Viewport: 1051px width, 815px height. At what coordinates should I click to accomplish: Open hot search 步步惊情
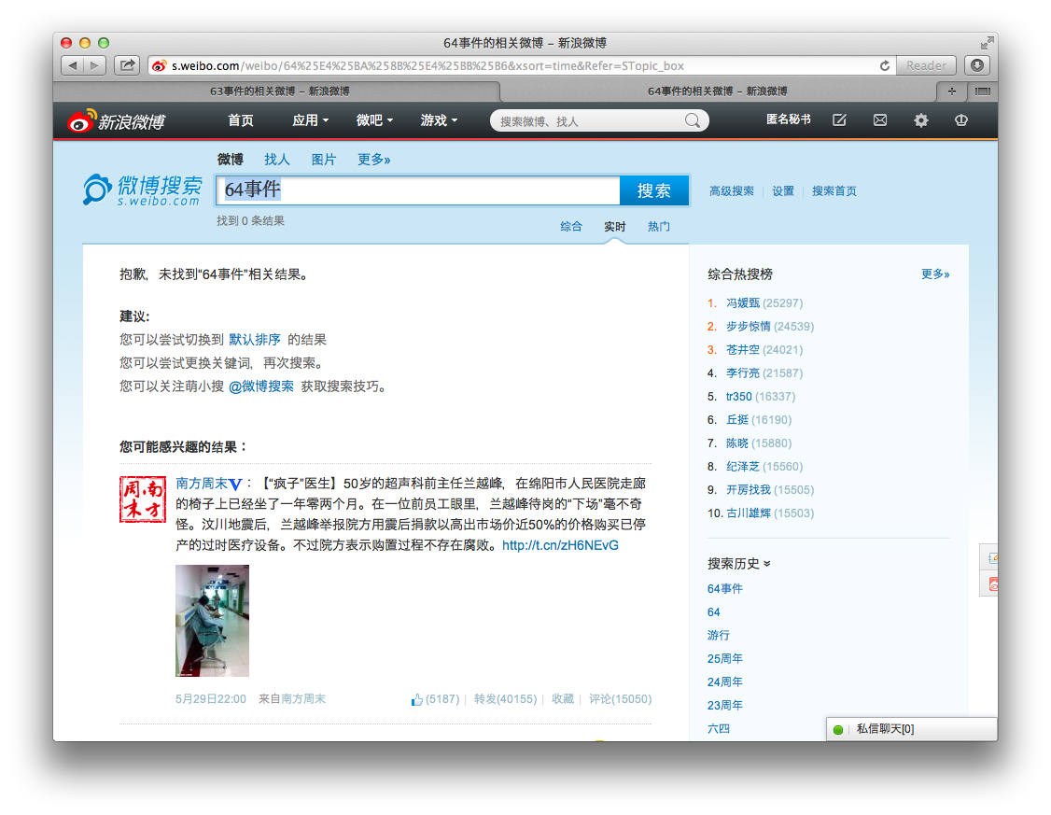(749, 327)
